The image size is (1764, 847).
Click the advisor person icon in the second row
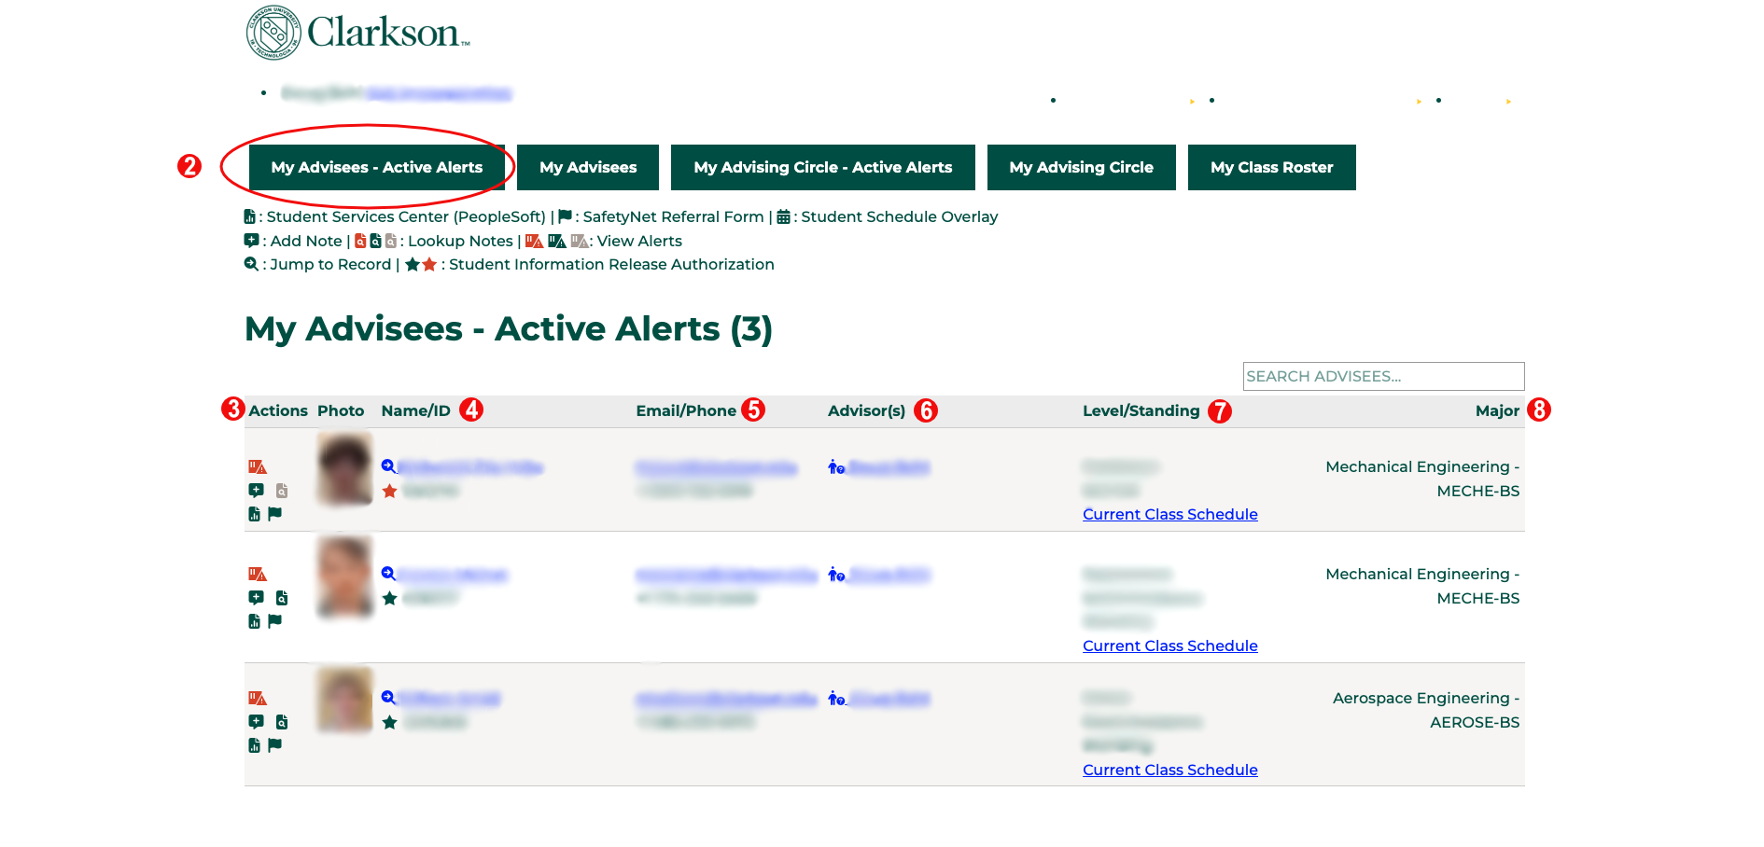834,576
